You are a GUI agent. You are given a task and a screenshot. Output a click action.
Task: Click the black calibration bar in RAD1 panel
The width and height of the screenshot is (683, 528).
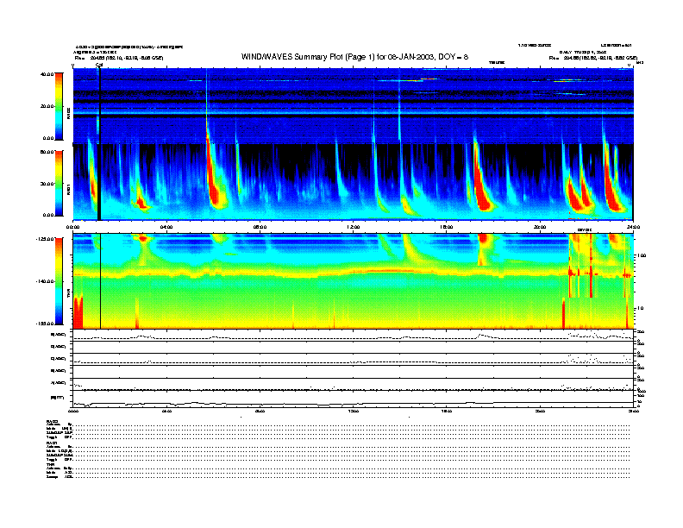pyautogui.click(x=99, y=182)
